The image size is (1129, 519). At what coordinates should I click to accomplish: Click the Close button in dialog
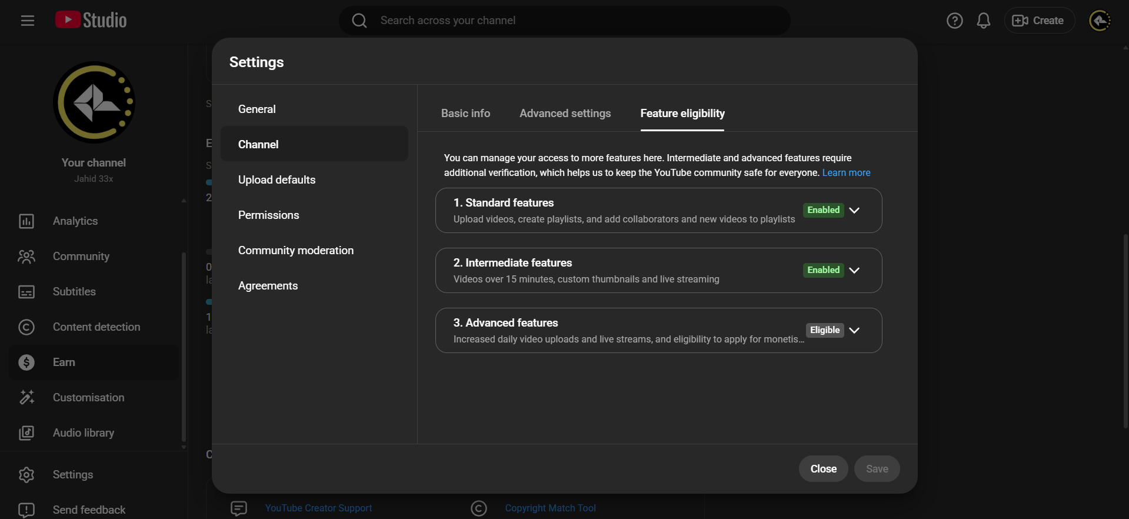click(x=823, y=469)
